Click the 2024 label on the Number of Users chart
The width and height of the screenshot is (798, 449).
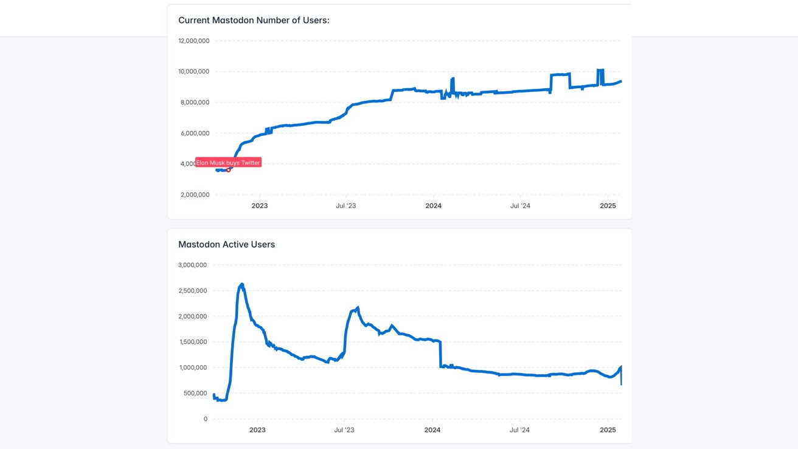pos(434,206)
